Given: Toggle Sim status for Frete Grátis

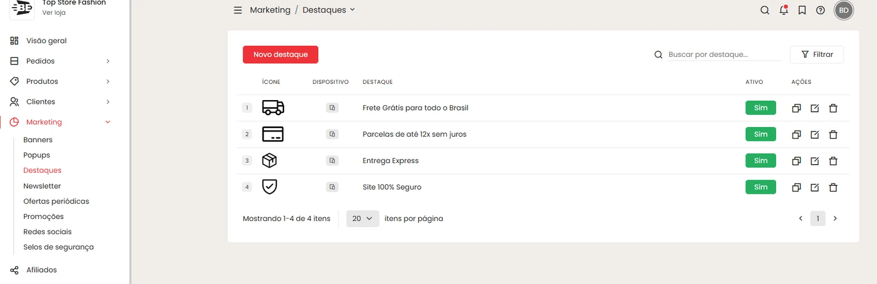Looking at the screenshot, I should 761,108.
